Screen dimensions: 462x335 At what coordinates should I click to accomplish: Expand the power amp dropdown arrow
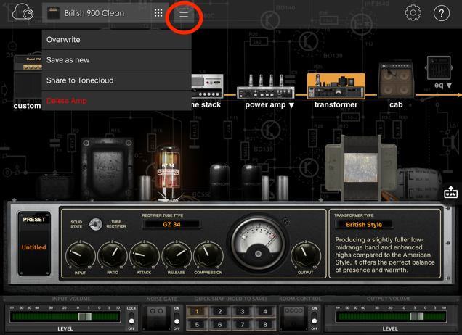(291, 105)
